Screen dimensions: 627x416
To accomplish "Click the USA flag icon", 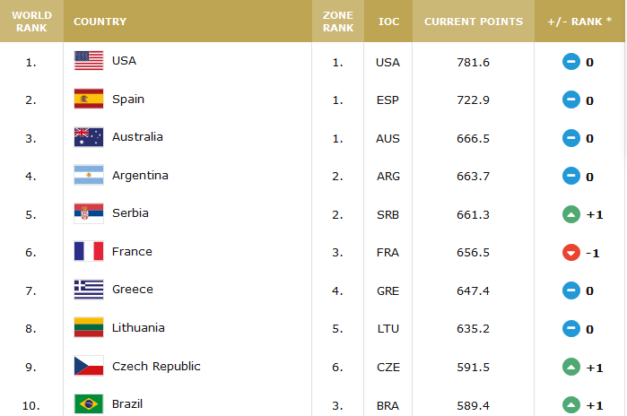I will pyautogui.click(x=88, y=61).
